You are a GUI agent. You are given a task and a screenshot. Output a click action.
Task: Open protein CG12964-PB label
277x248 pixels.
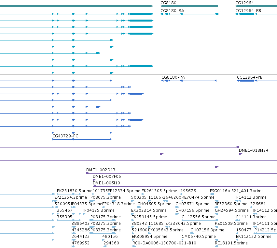249,77
